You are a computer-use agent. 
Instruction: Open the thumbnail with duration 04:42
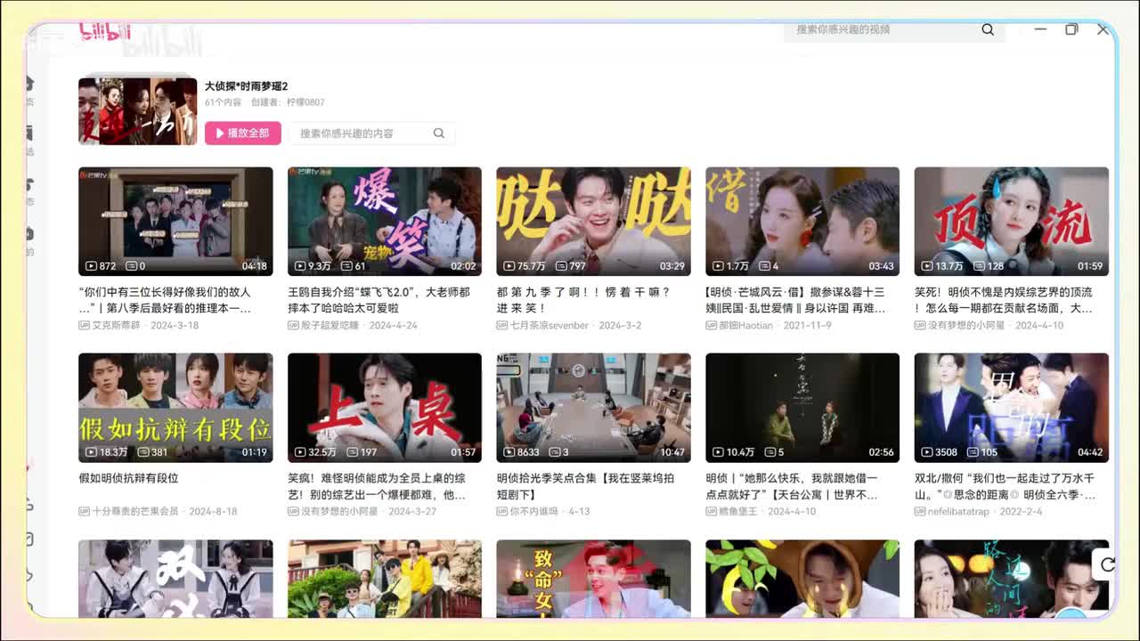(1012, 408)
